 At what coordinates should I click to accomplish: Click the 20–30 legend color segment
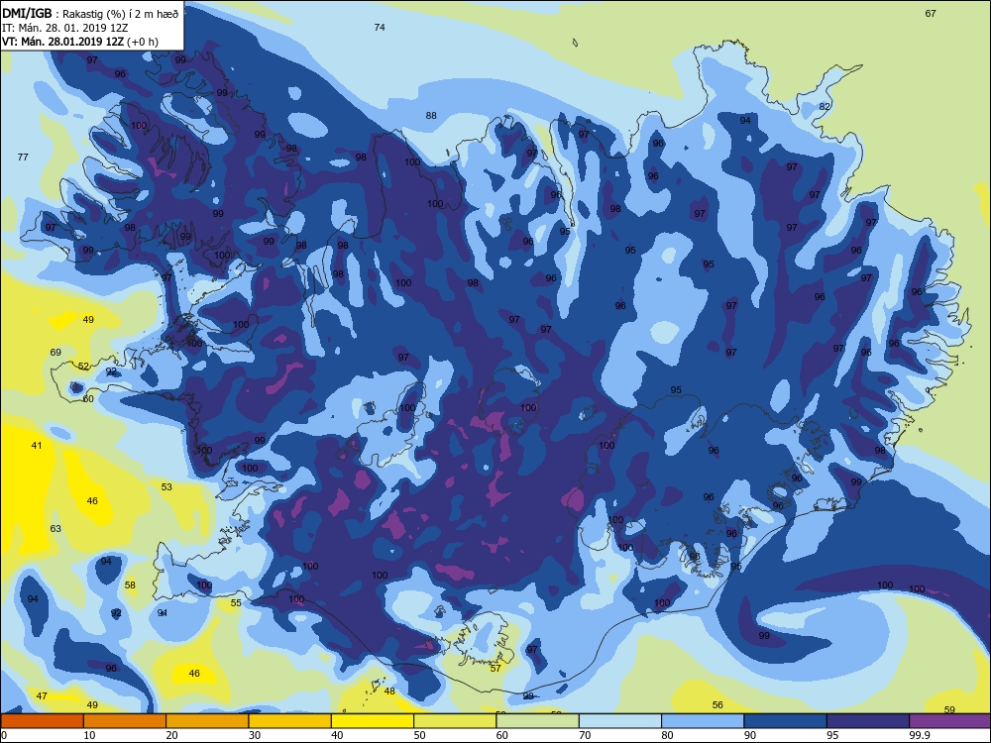[x=207, y=721]
